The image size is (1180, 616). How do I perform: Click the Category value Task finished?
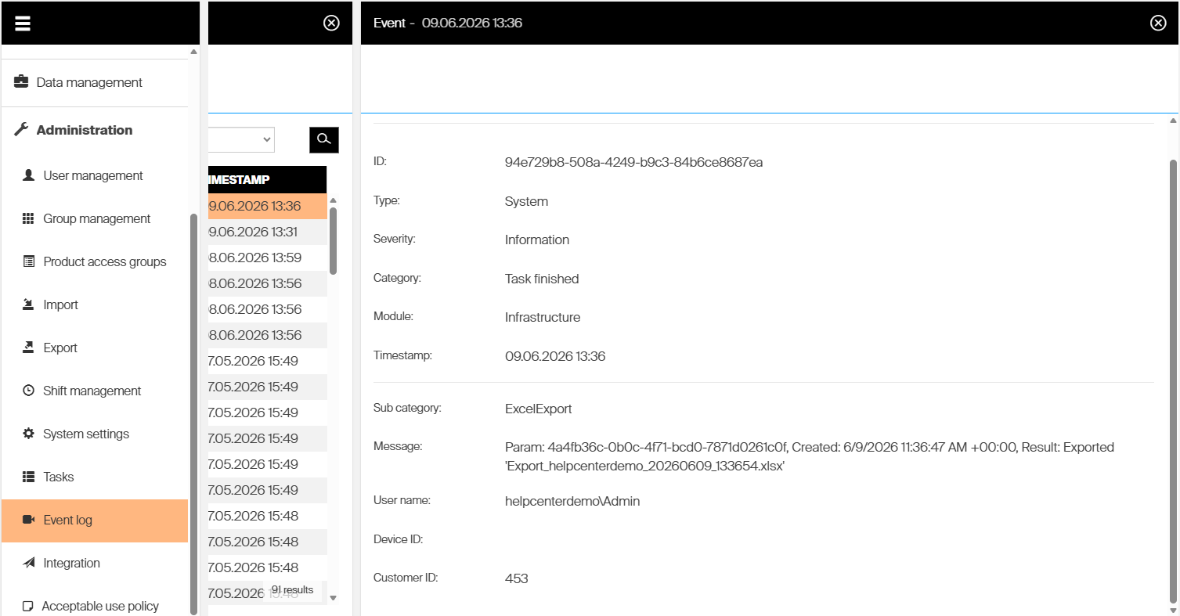coord(542,279)
